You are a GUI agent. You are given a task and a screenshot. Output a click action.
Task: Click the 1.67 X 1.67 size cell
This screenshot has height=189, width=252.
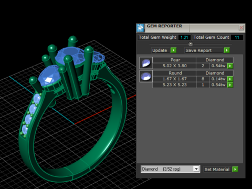[174, 79]
